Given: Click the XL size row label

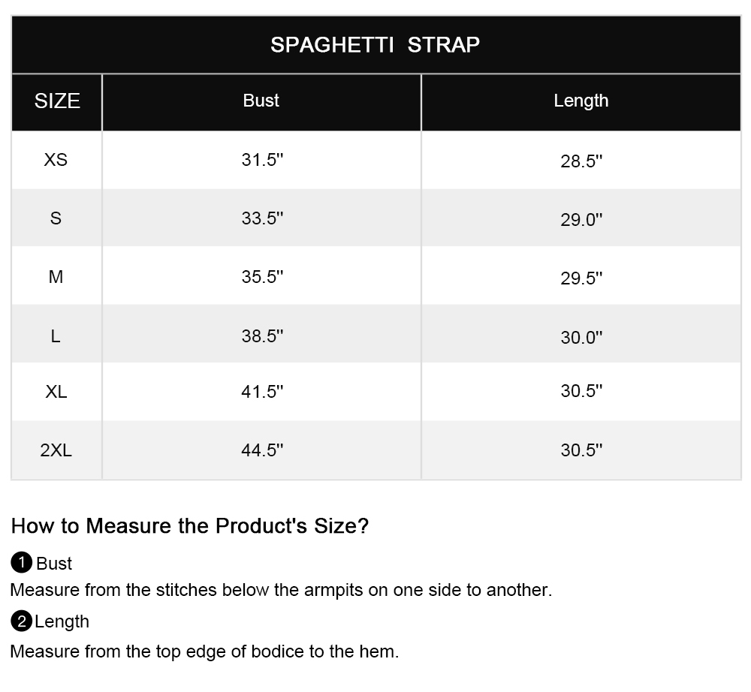Looking at the screenshot, I should point(56,392).
